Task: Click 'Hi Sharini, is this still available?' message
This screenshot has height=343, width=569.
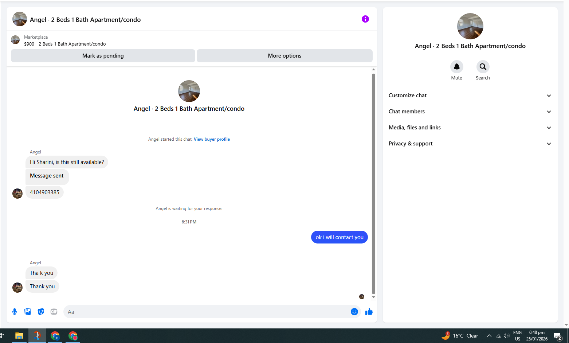Action: (67, 162)
